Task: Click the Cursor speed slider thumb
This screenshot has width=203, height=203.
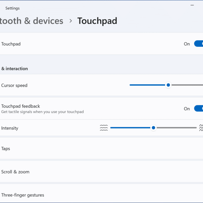Action: click(x=168, y=85)
